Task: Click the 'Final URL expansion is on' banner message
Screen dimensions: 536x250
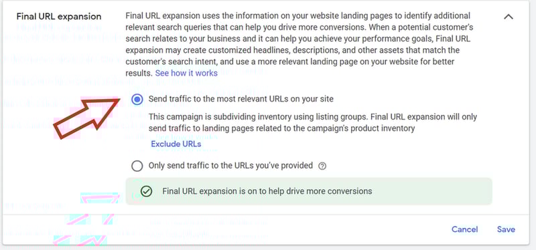Action: 267,191
